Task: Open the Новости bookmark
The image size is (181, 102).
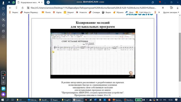Action: tap(81, 12)
